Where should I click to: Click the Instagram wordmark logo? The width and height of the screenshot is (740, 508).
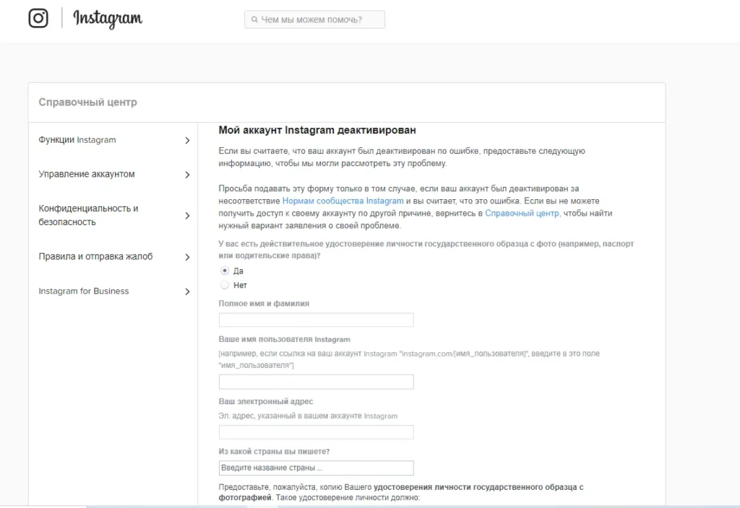[x=108, y=19]
